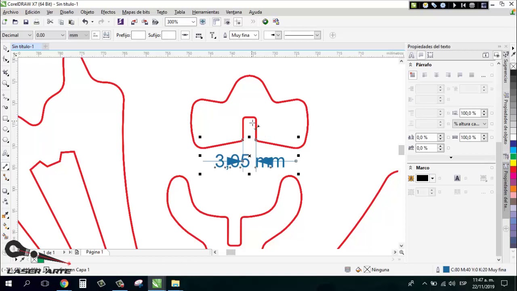
Task: Click the Save icon in standard toolbar
Action: pos(26,22)
